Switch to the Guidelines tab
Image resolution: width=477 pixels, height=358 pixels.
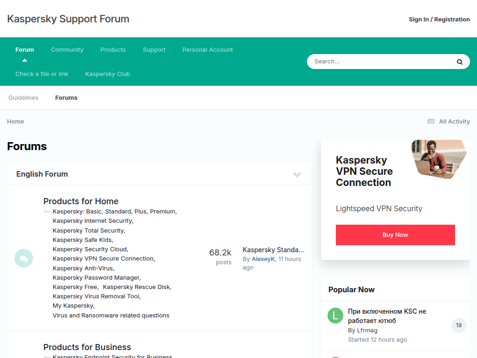tap(23, 98)
